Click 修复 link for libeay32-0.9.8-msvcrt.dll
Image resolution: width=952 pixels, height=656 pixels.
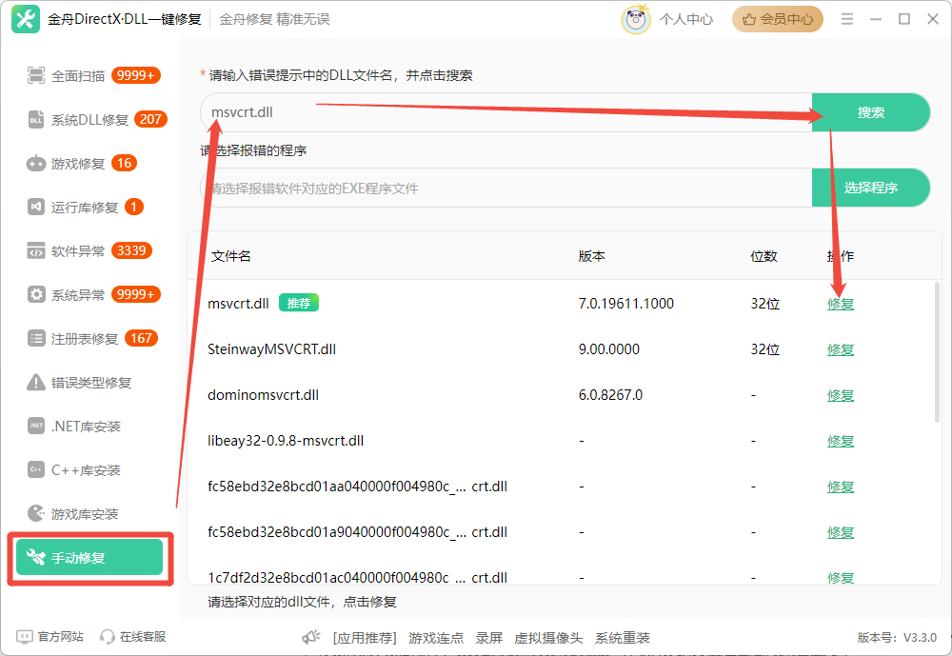point(841,441)
